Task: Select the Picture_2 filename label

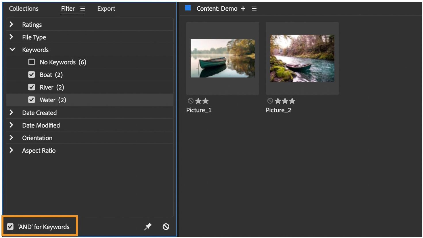Action: [x=278, y=110]
